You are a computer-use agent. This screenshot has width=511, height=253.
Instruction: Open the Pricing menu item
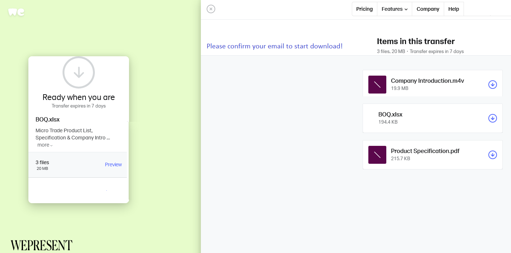(x=364, y=9)
